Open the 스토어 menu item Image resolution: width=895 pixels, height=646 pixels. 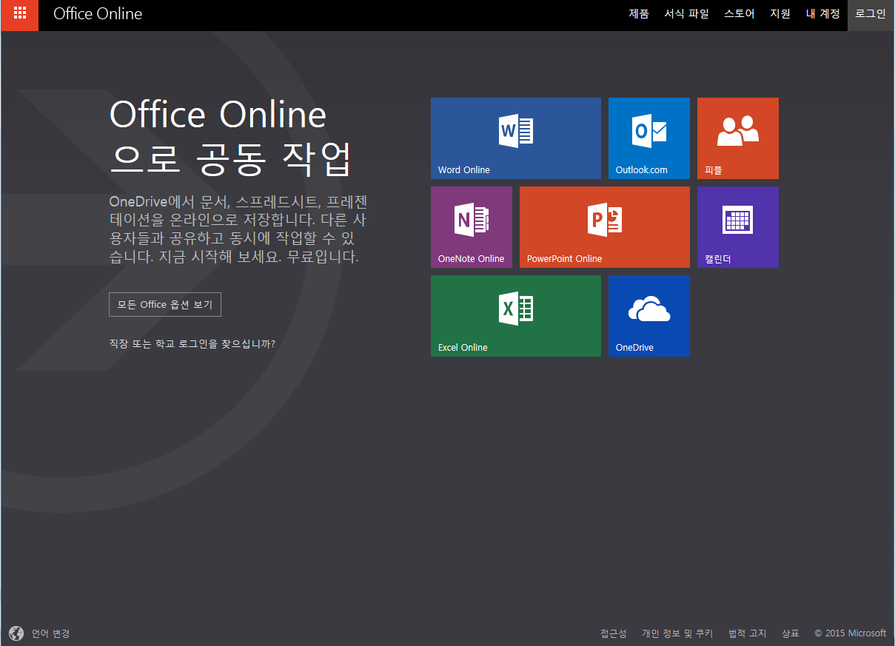(x=740, y=13)
